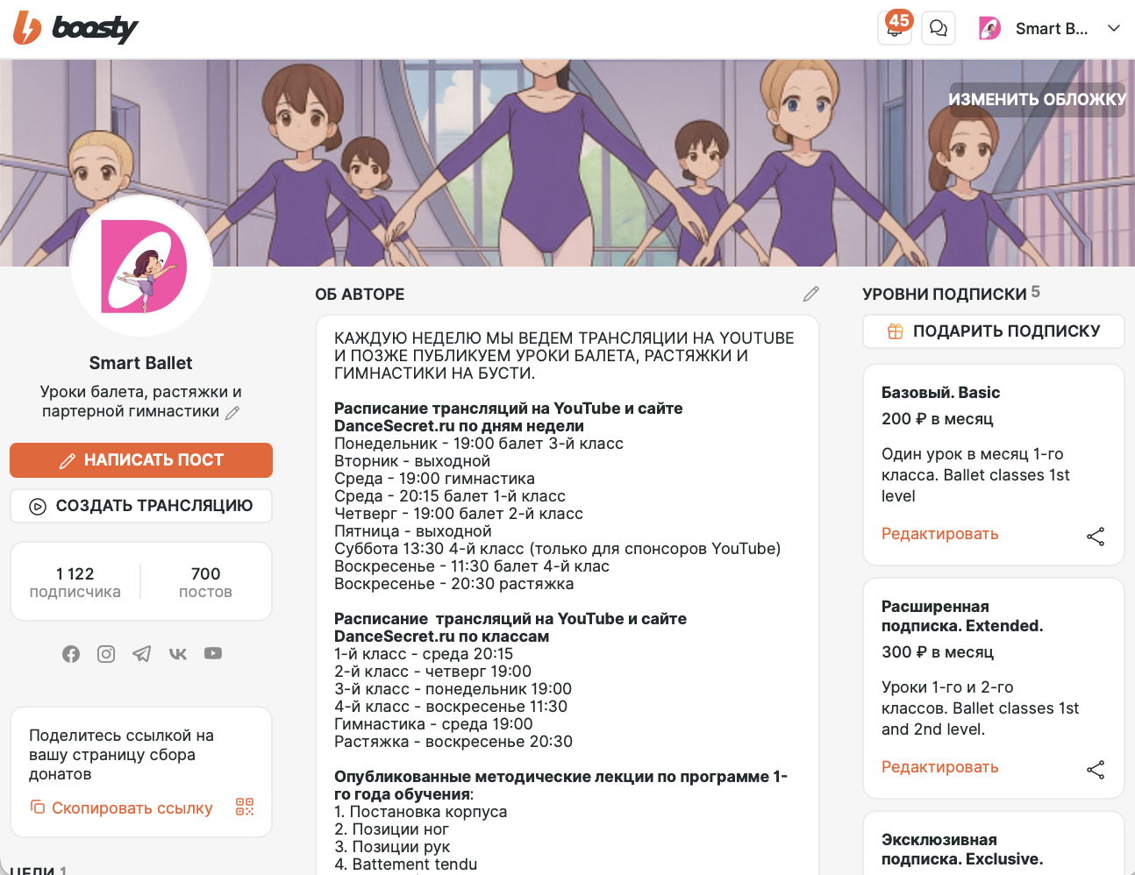
Task: Share the Базовый Basic subscription level
Action: click(1096, 537)
